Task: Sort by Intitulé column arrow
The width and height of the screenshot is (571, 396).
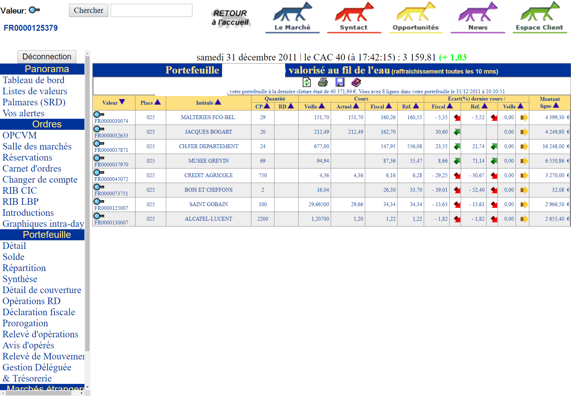Action: coord(218,102)
